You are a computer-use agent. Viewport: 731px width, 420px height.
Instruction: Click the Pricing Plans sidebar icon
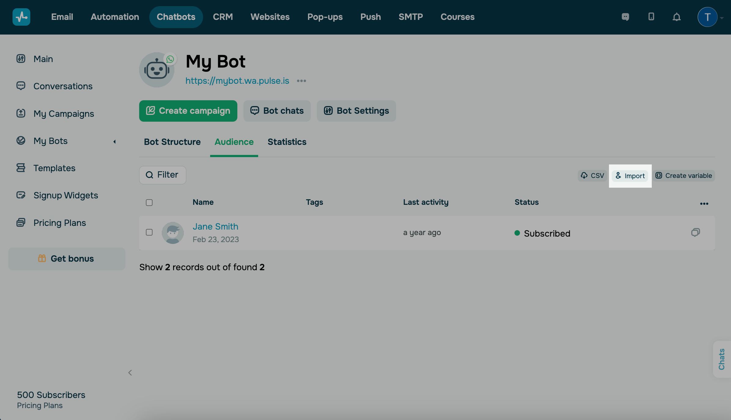(x=21, y=223)
